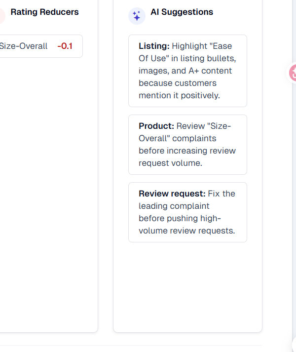Click the bold "Listing:" label

[x=154, y=46]
